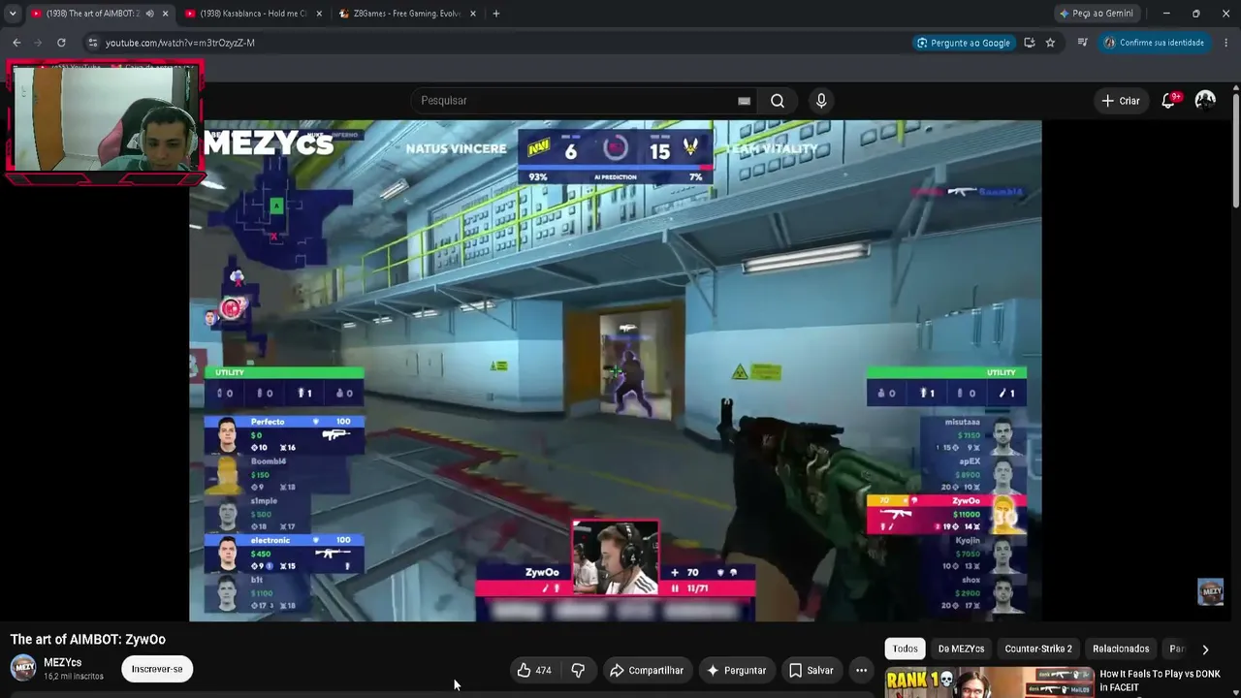Subscribe with the Inscrever-se button
1241x698 pixels.
tap(157, 669)
